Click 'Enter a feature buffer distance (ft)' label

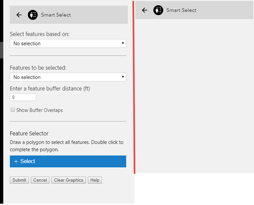pos(50,89)
